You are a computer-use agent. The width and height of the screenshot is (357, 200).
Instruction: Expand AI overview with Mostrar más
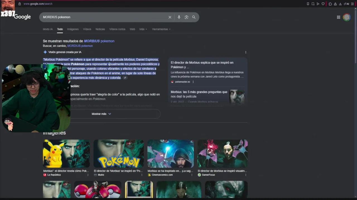pyautogui.click(x=102, y=114)
